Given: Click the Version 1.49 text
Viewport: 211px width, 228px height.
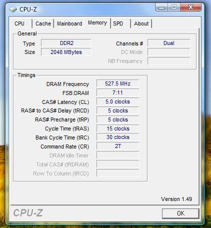Looking at the screenshot, I should (176, 199).
